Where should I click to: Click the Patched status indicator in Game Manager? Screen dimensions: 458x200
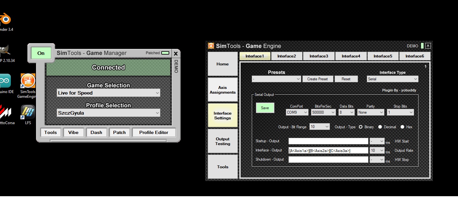[165, 53]
